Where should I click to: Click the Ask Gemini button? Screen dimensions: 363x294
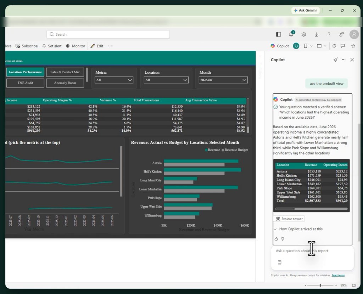305,10
